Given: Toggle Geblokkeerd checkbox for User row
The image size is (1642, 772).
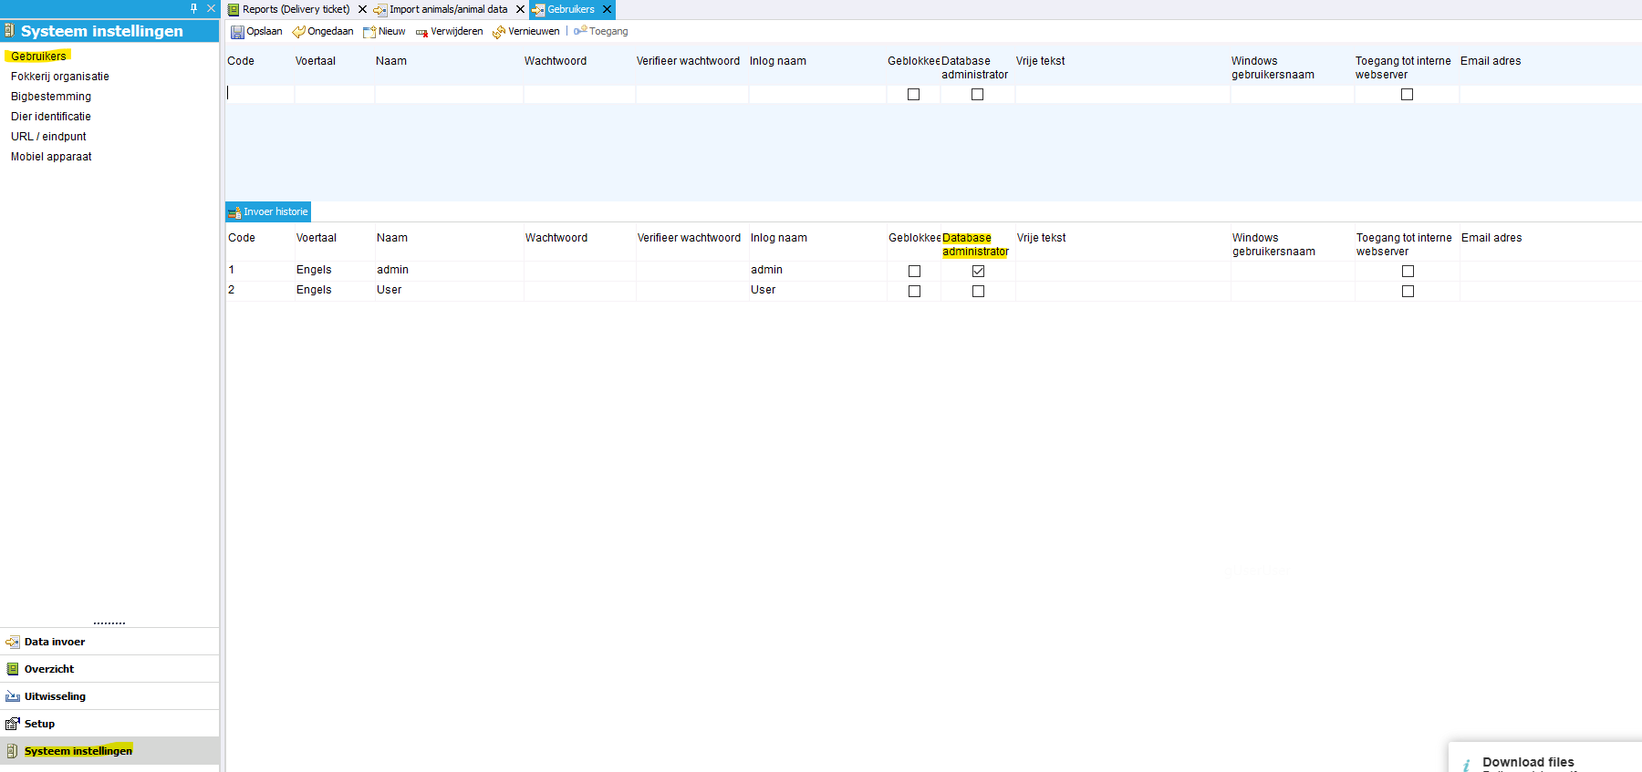Looking at the screenshot, I should 914,292.
